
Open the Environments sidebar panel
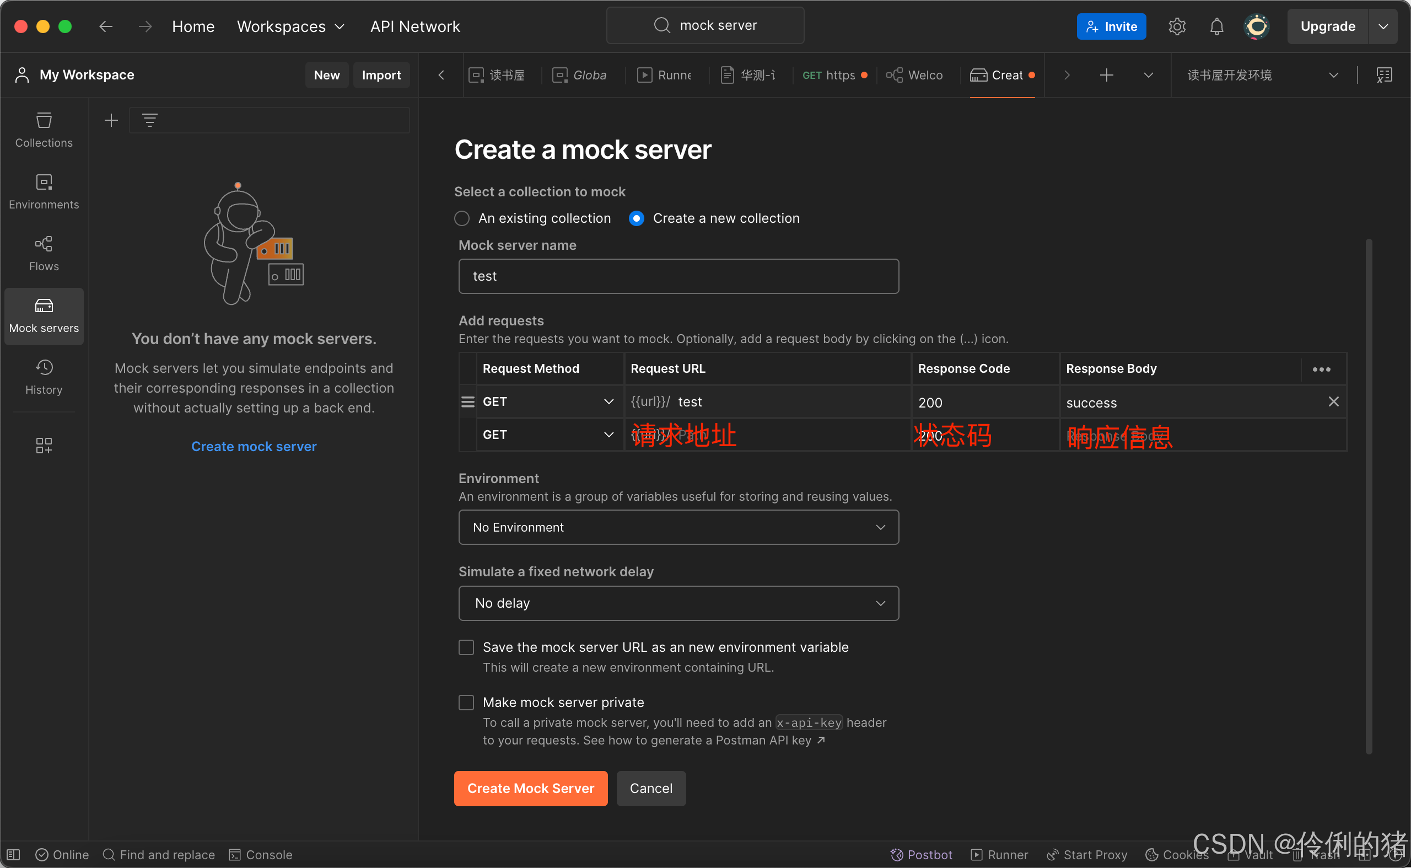pos(44,192)
